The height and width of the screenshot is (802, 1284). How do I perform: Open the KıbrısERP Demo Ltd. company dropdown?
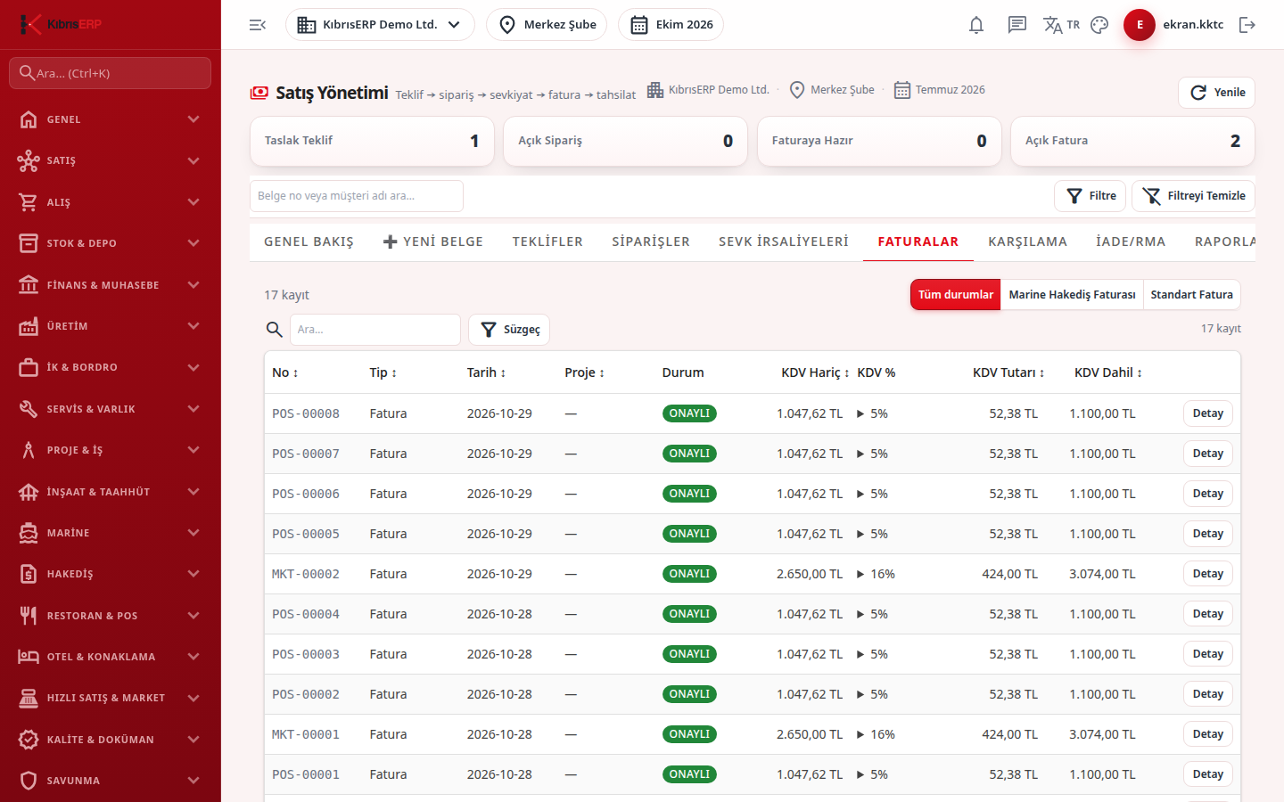click(380, 25)
